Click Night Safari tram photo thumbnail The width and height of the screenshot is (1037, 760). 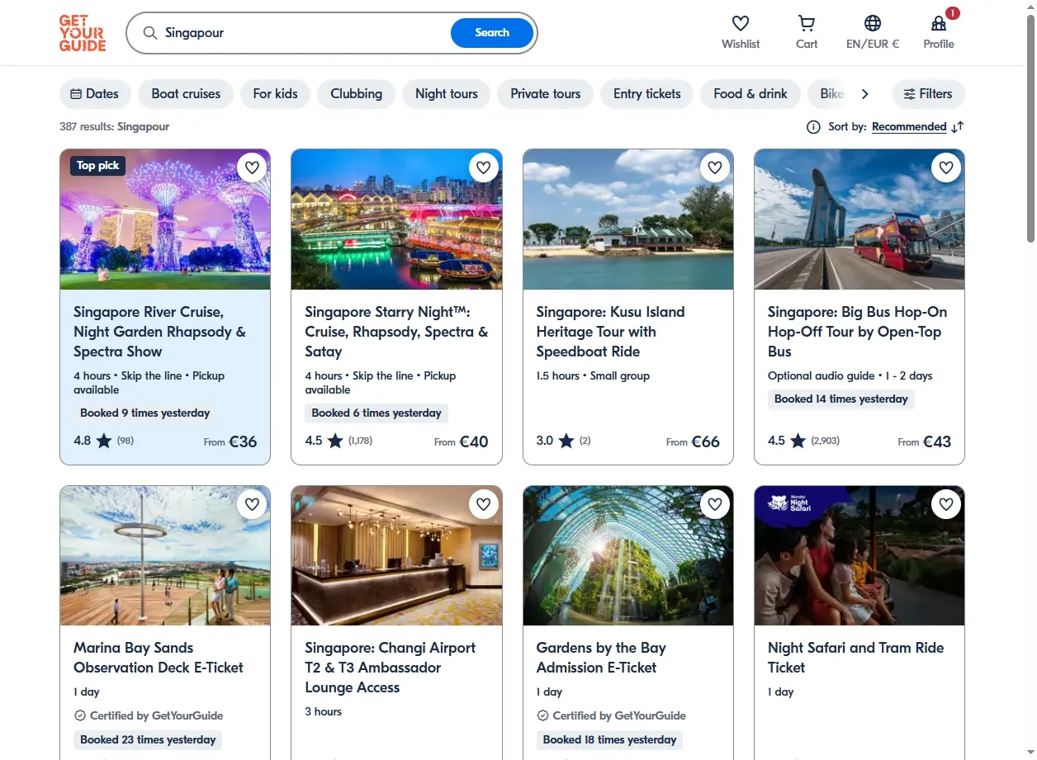point(859,555)
